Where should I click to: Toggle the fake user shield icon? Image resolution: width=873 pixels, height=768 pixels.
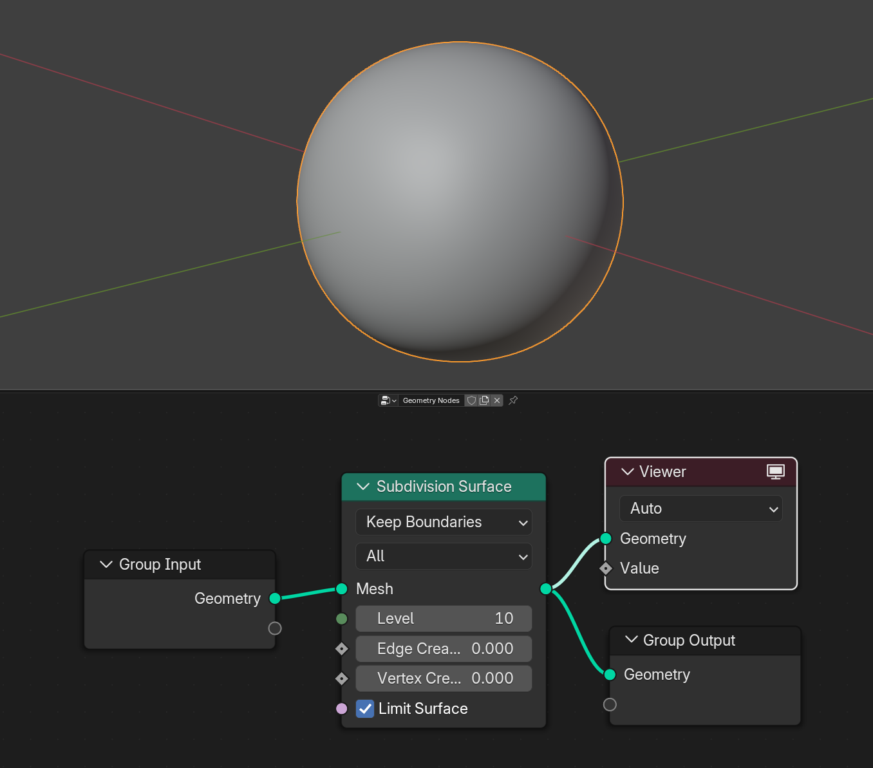tap(471, 400)
